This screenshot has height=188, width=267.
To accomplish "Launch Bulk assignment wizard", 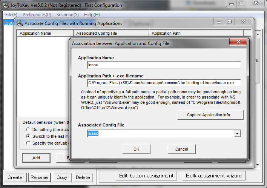I will 214,176.
